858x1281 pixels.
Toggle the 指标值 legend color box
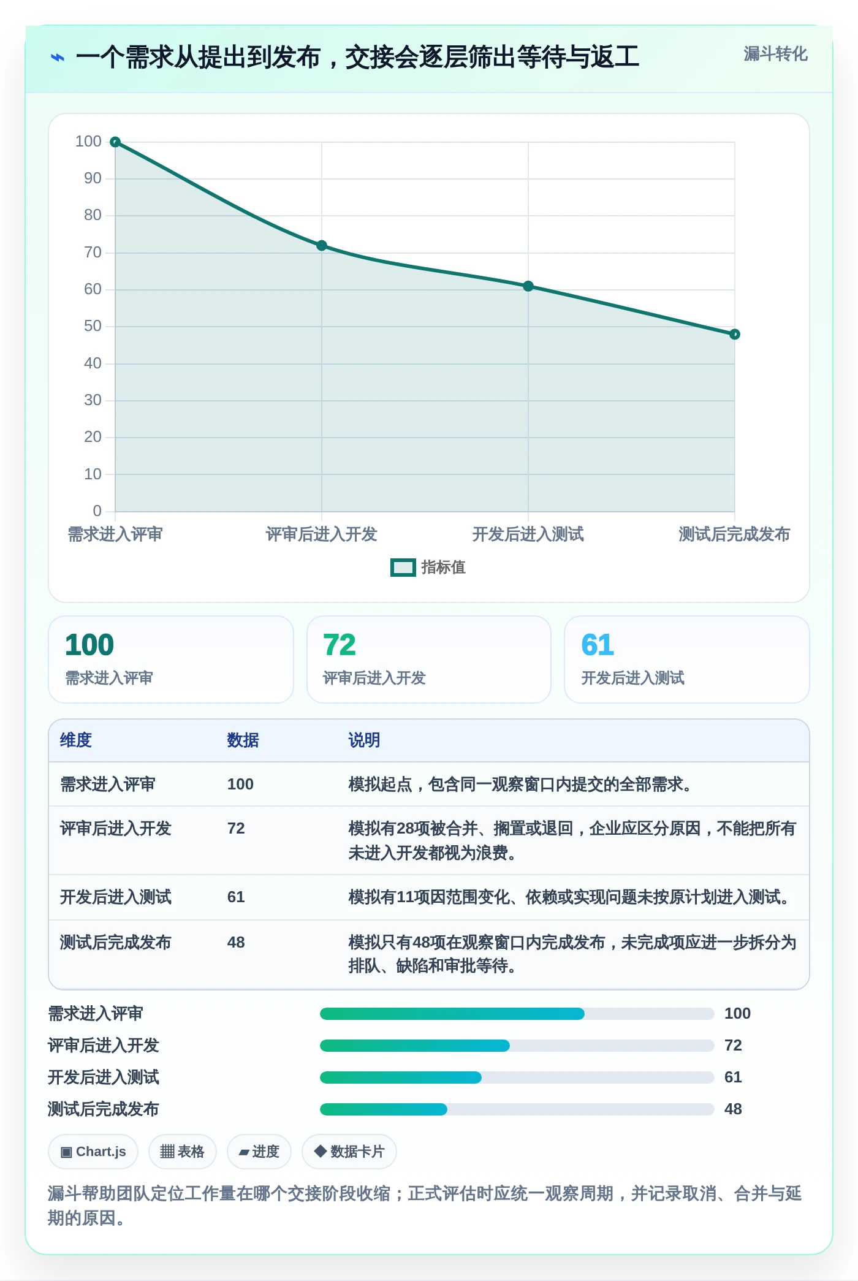pos(403,568)
